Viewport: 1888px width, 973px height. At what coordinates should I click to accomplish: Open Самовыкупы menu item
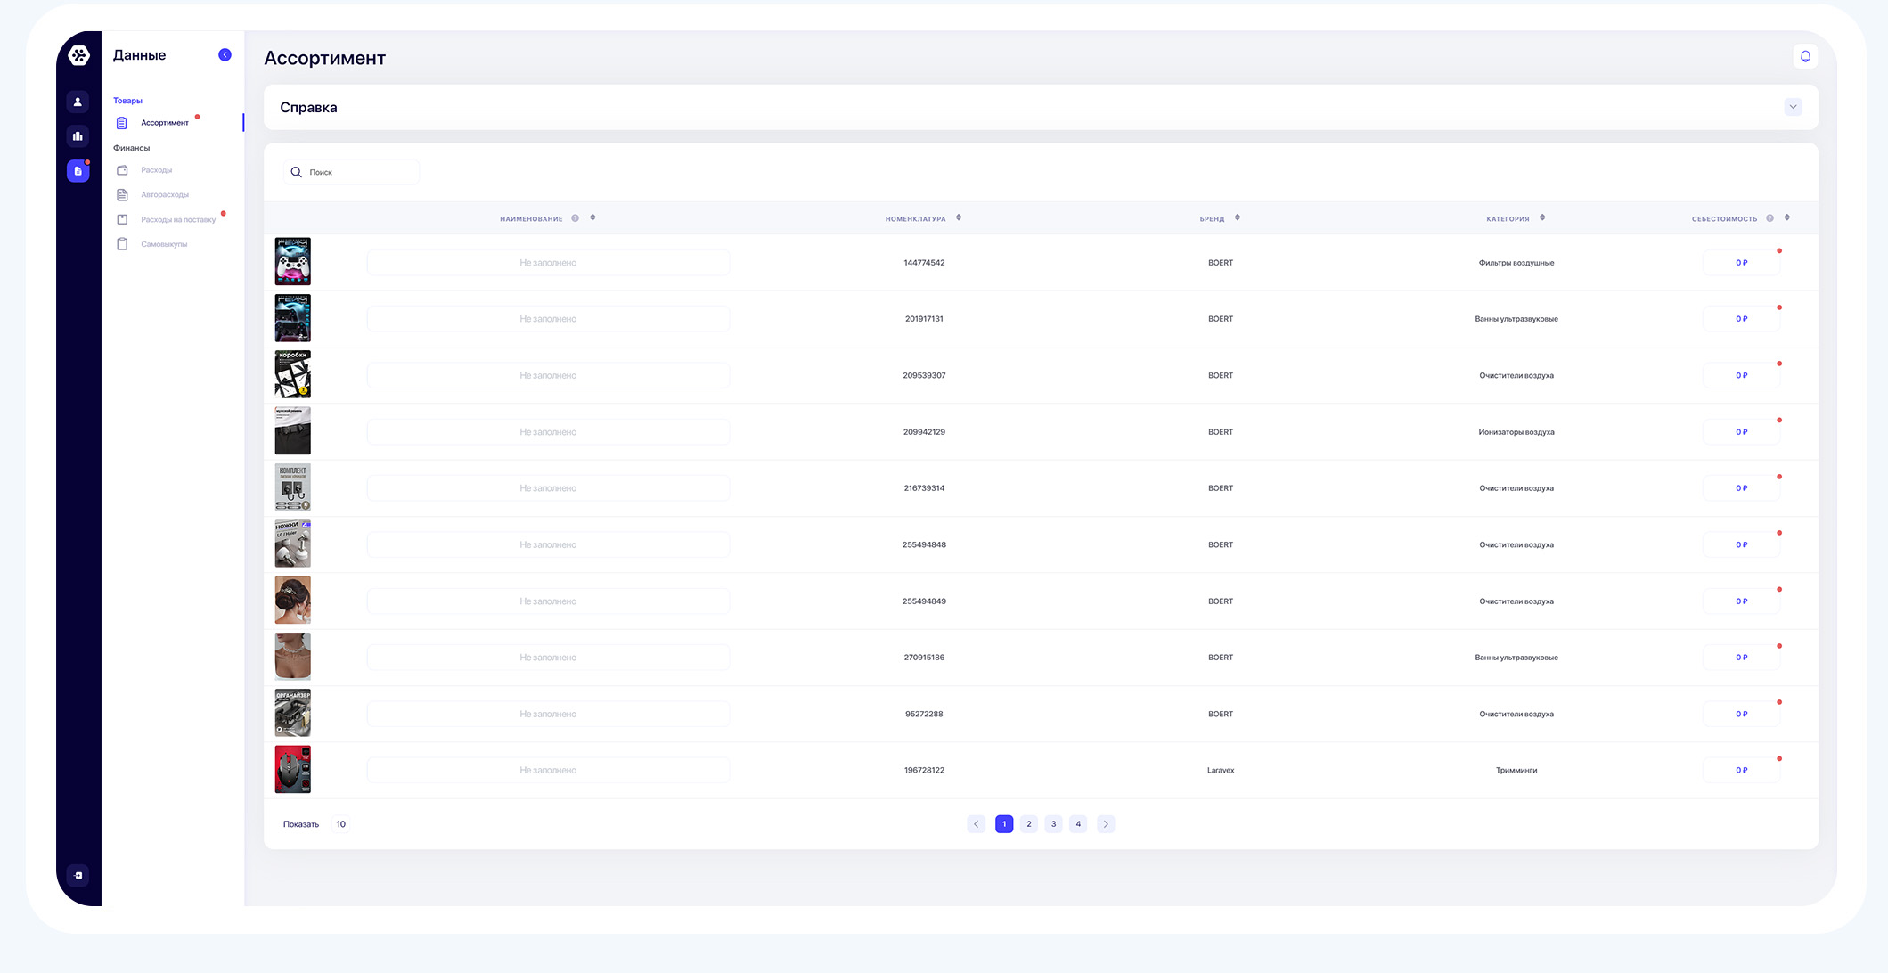click(x=164, y=244)
